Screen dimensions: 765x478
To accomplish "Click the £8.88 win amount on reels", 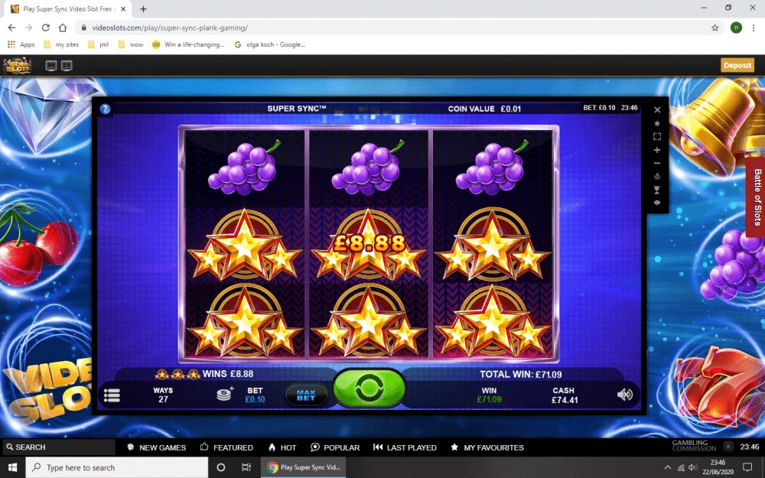I will pos(369,243).
